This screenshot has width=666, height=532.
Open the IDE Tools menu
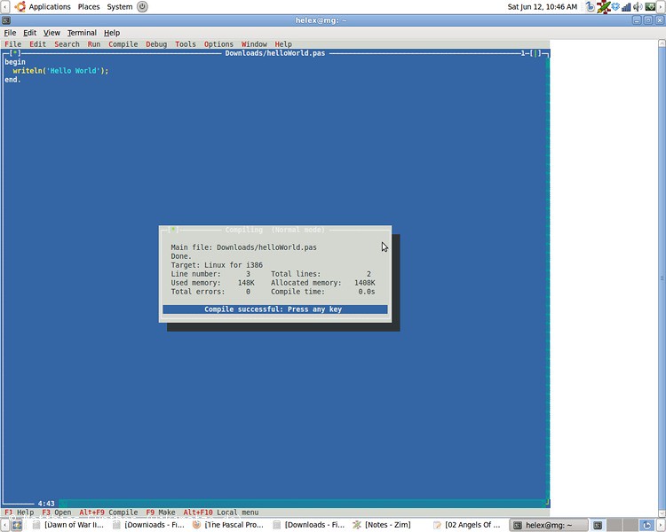point(186,44)
